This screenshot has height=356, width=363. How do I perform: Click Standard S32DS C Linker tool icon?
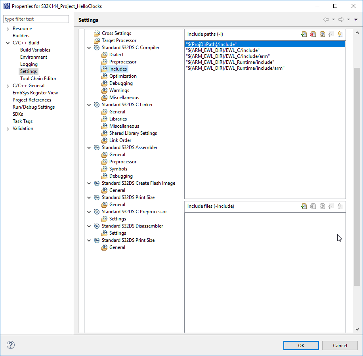point(97,105)
